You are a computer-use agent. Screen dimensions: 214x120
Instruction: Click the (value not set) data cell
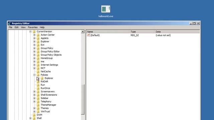tap(163, 35)
